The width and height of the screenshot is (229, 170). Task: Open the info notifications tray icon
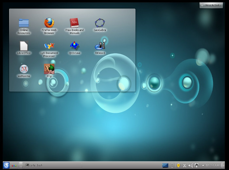(x=172, y=165)
